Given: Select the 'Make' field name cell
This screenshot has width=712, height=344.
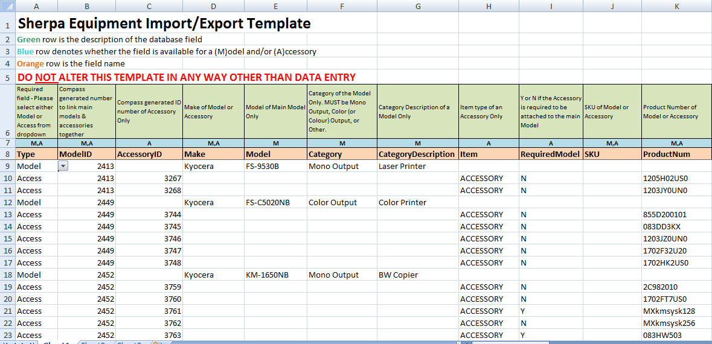Looking at the screenshot, I should 213,154.
